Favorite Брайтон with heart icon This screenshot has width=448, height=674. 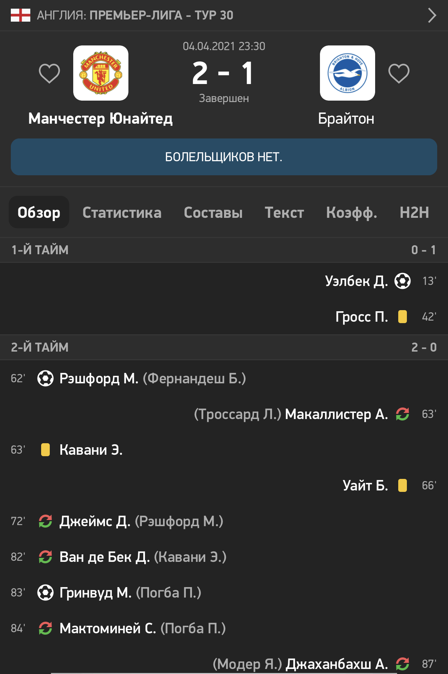[x=399, y=74]
